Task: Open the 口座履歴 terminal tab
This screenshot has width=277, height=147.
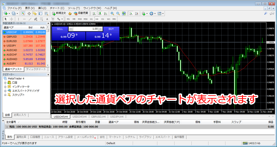Action: coord(35,137)
